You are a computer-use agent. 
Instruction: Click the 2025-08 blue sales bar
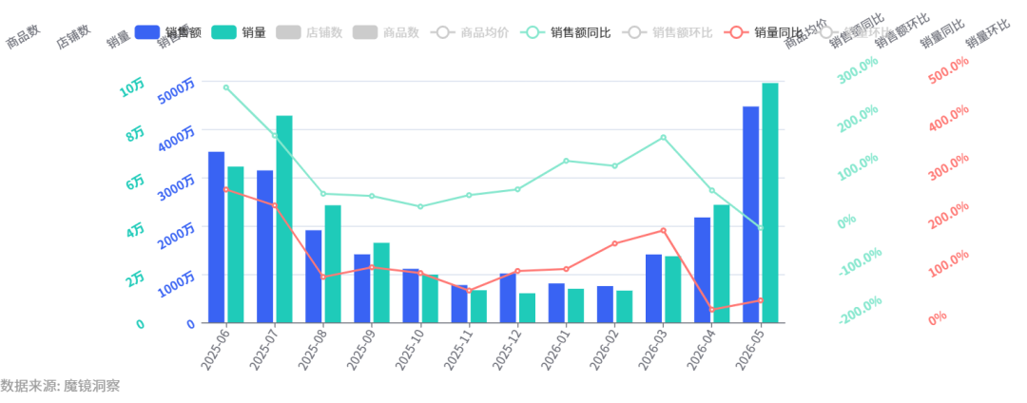pos(314,276)
